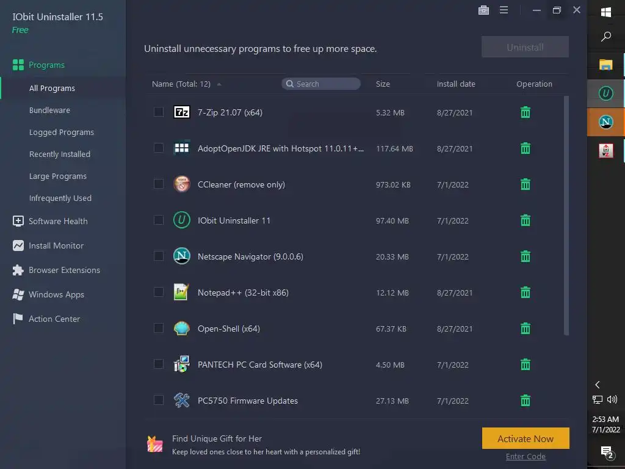This screenshot has height=469, width=625.
Task: Select PANTECH PC Card Software checkbox
Action: click(x=159, y=364)
